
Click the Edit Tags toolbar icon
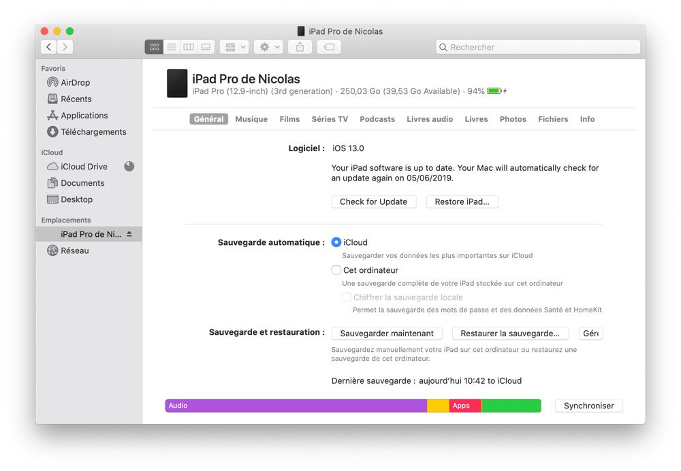(329, 47)
